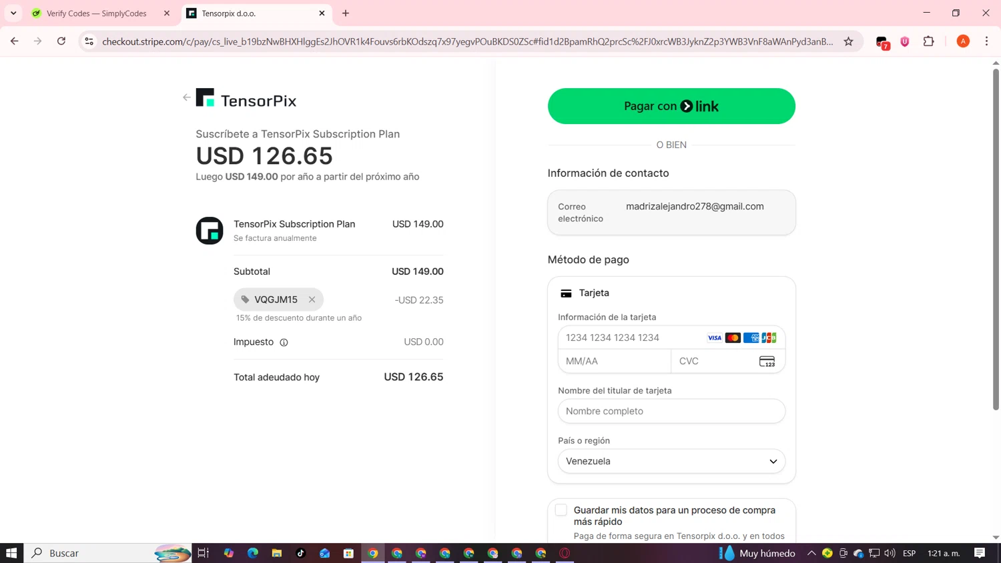Open the pink shield U extension
1001x563 pixels.
coord(905,41)
